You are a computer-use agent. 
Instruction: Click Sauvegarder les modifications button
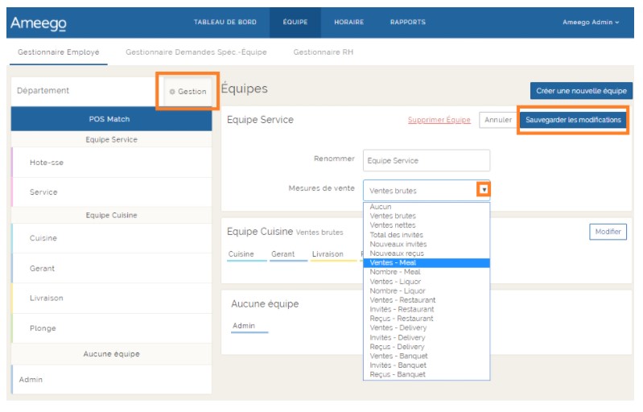[x=572, y=120]
